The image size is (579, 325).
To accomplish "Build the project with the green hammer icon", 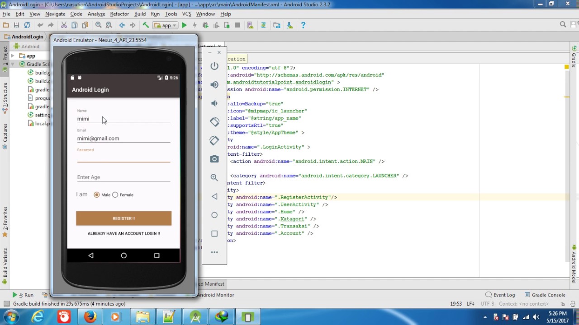I will click(x=146, y=25).
